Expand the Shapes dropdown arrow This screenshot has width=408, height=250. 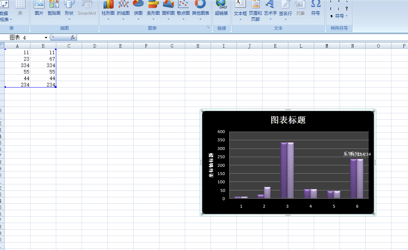(69, 19)
